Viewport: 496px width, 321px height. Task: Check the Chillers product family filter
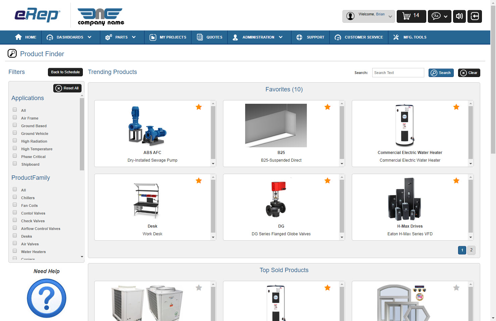point(15,197)
